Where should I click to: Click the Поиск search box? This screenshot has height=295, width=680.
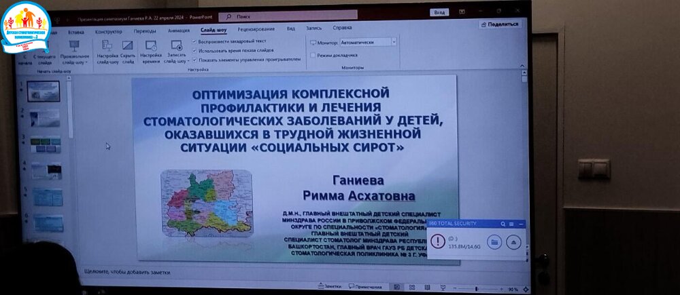click(288, 16)
